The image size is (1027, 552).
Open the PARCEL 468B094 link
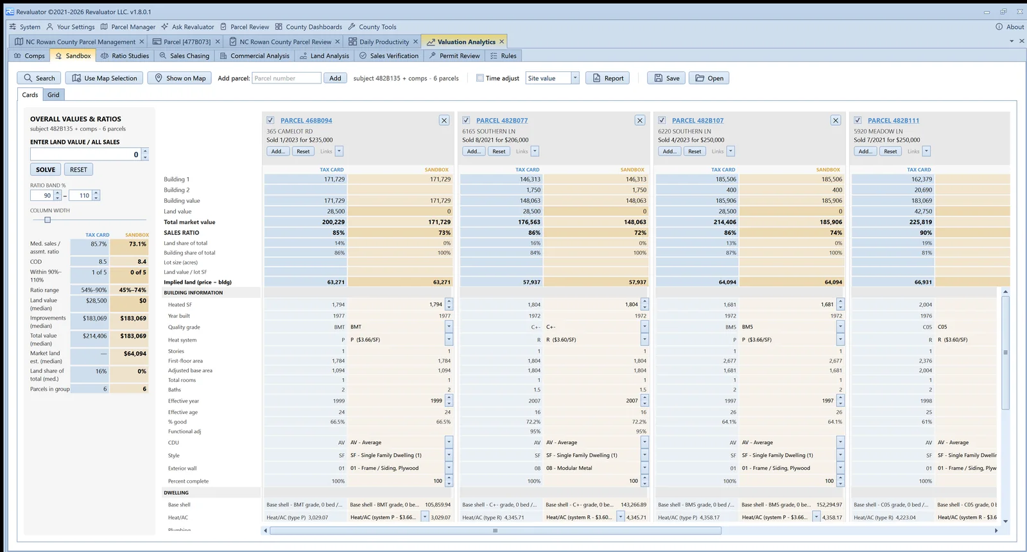(x=306, y=121)
